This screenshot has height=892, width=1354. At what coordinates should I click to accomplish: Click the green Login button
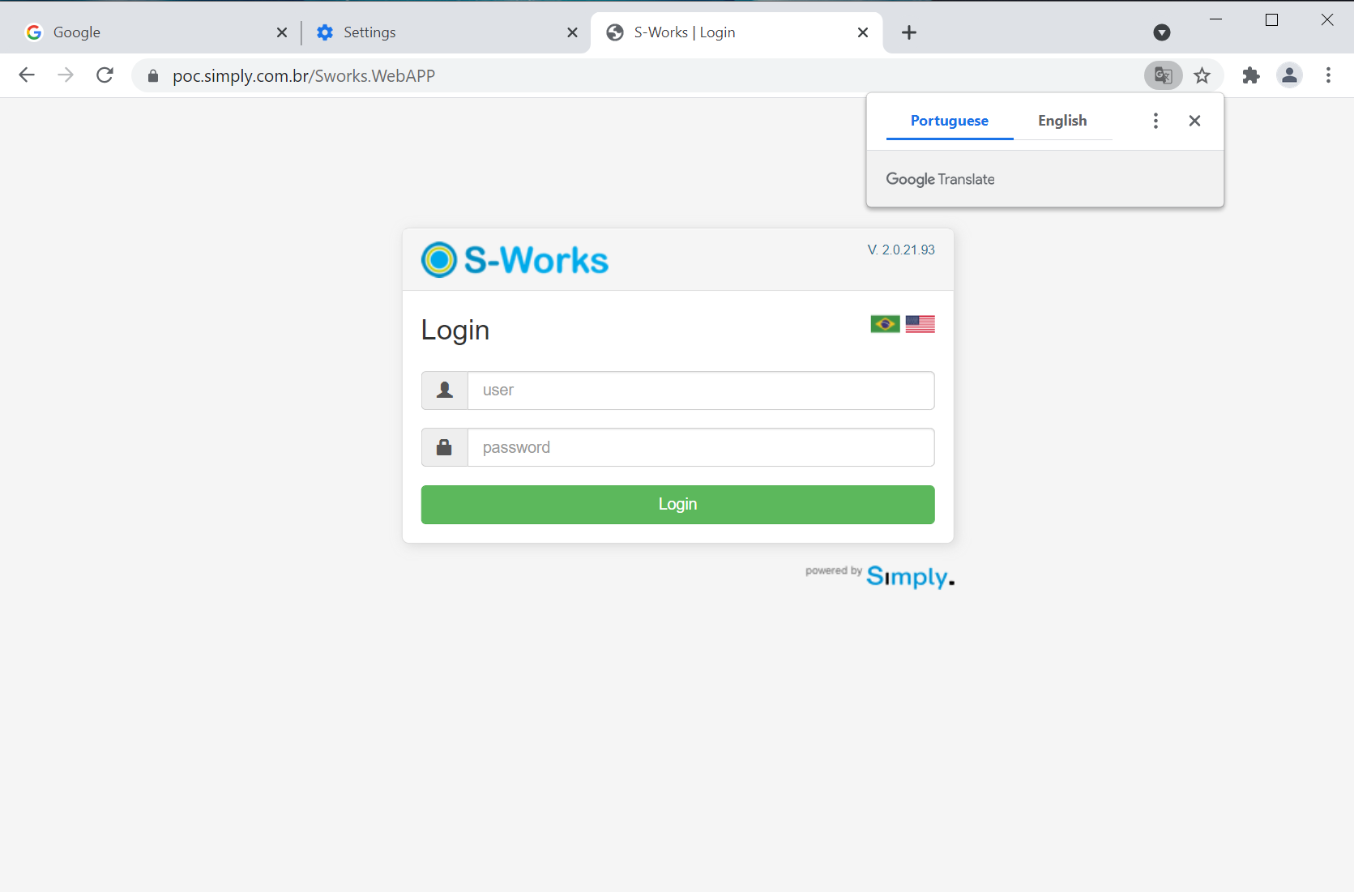pos(677,505)
